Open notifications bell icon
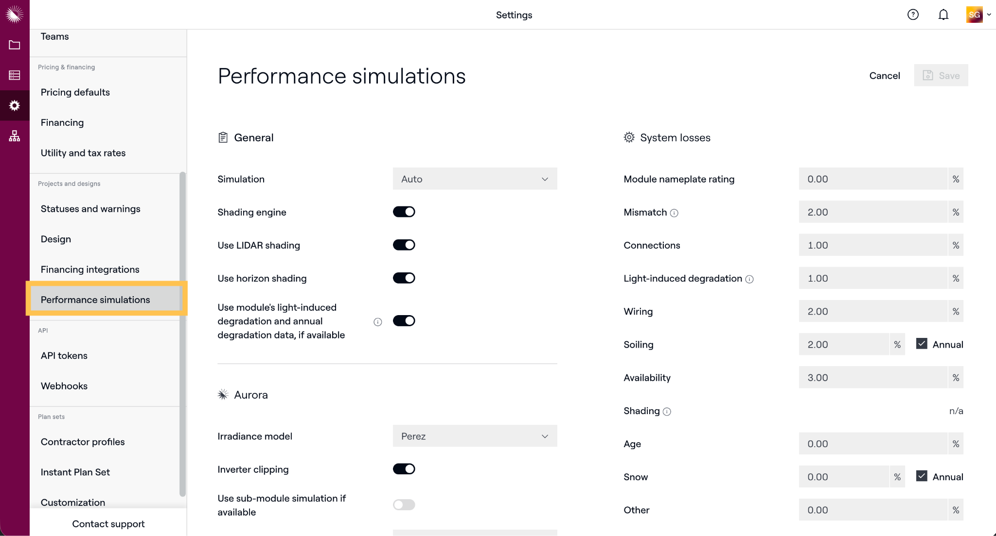The height and width of the screenshot is (536, 996). coord(943,15)
